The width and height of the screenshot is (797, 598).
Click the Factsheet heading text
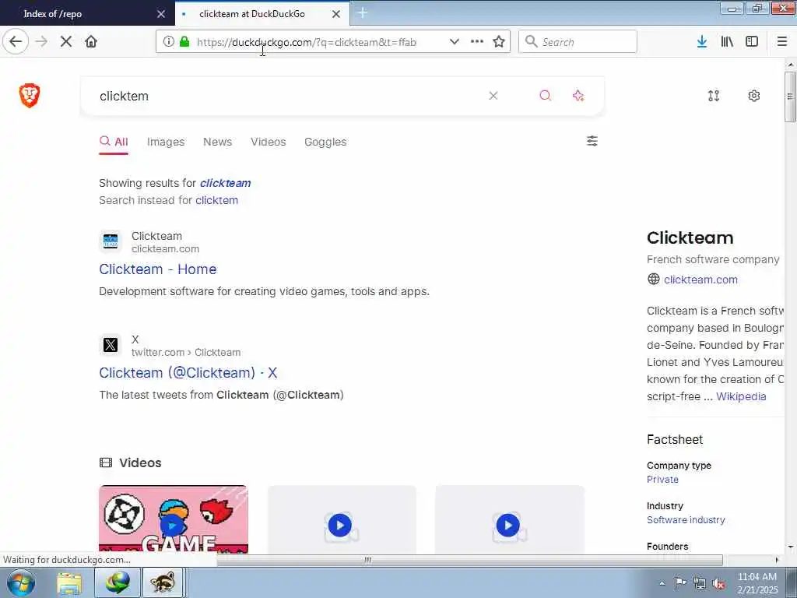[675, 439]
